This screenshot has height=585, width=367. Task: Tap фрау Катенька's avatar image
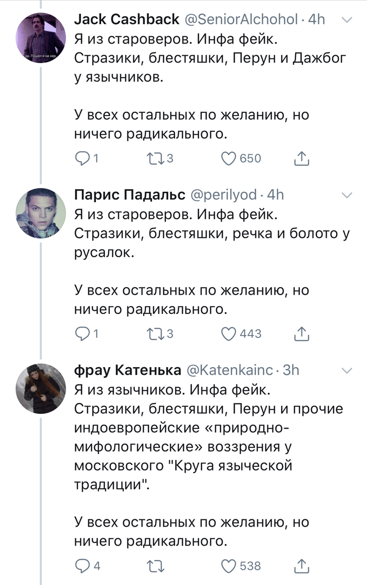[x=40, y=388]
